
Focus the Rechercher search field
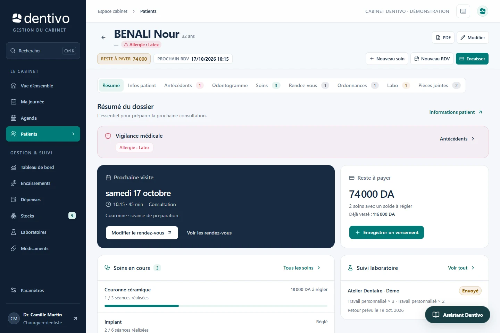pos(43,51)
